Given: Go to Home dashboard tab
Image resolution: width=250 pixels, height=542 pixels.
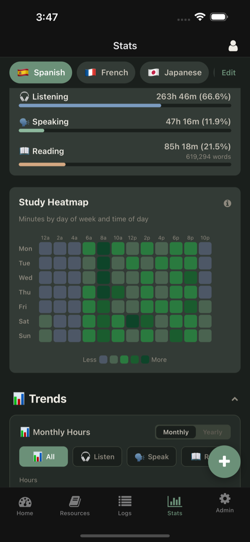Looking at the screenshot, I should point(25,506).
